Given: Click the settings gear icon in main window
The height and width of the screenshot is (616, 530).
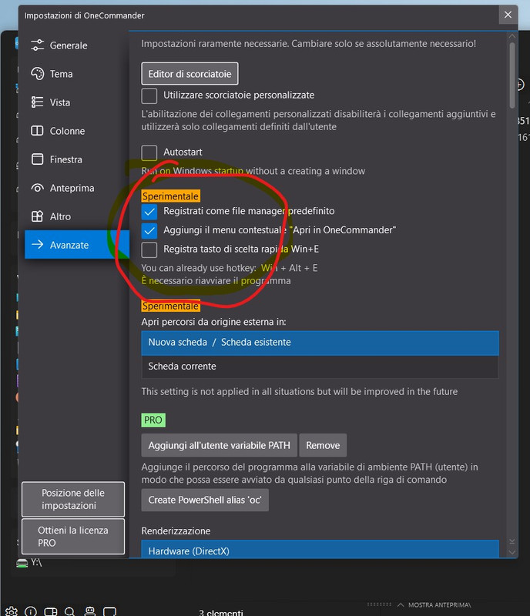Looking at the screenshot, I should (12, 611).
